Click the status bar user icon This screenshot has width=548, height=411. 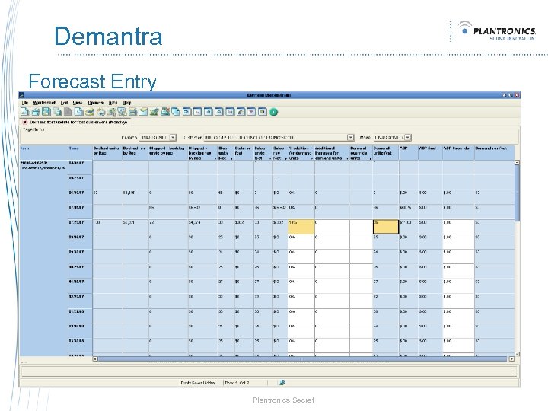tap(282, 383)
